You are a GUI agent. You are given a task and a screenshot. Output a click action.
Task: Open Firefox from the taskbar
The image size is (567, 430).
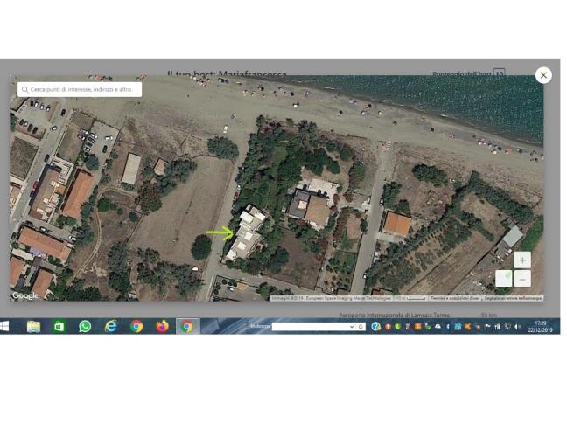pyautogui.click(x=162, y=326)
